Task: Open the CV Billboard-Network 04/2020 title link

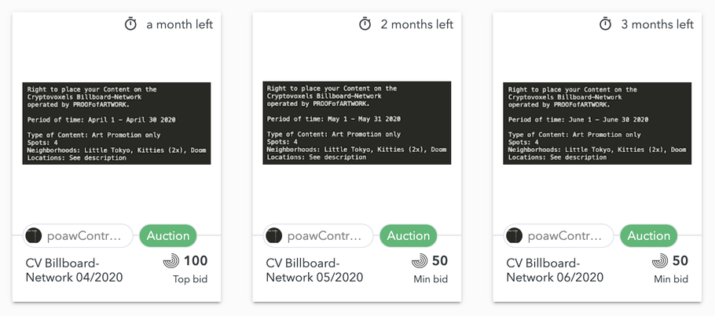Action: [75, 270]
